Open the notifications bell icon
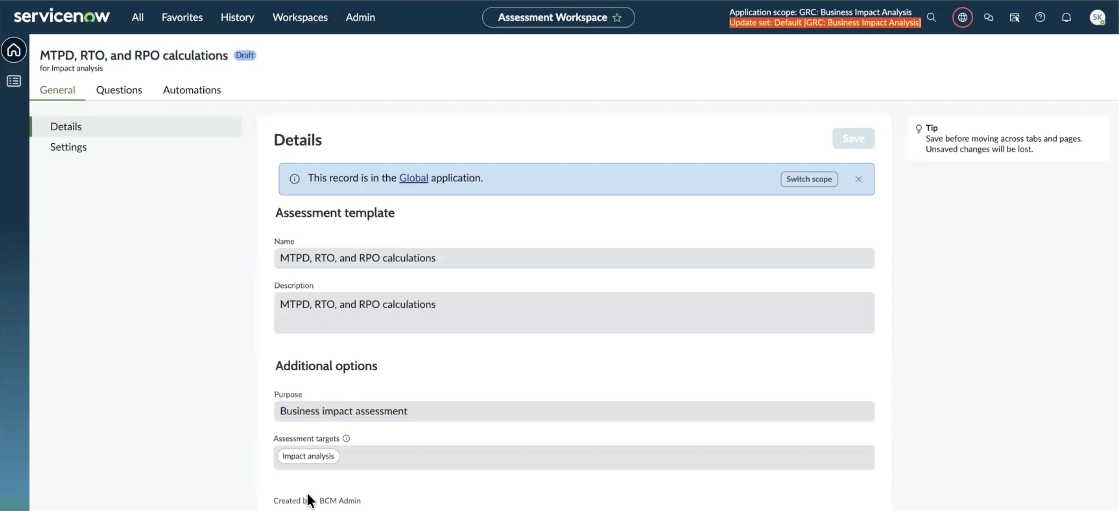The width and height of the screenshot is (1119, 511). 1066,17
